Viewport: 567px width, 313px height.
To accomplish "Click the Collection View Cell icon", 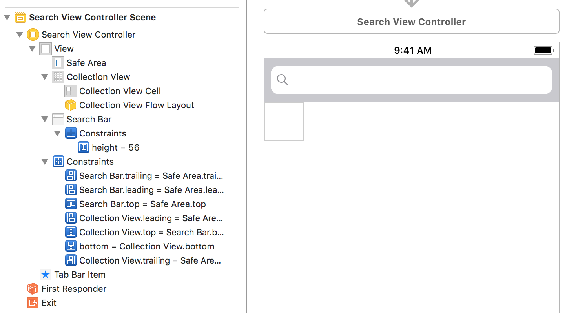I will click(71, 91).
